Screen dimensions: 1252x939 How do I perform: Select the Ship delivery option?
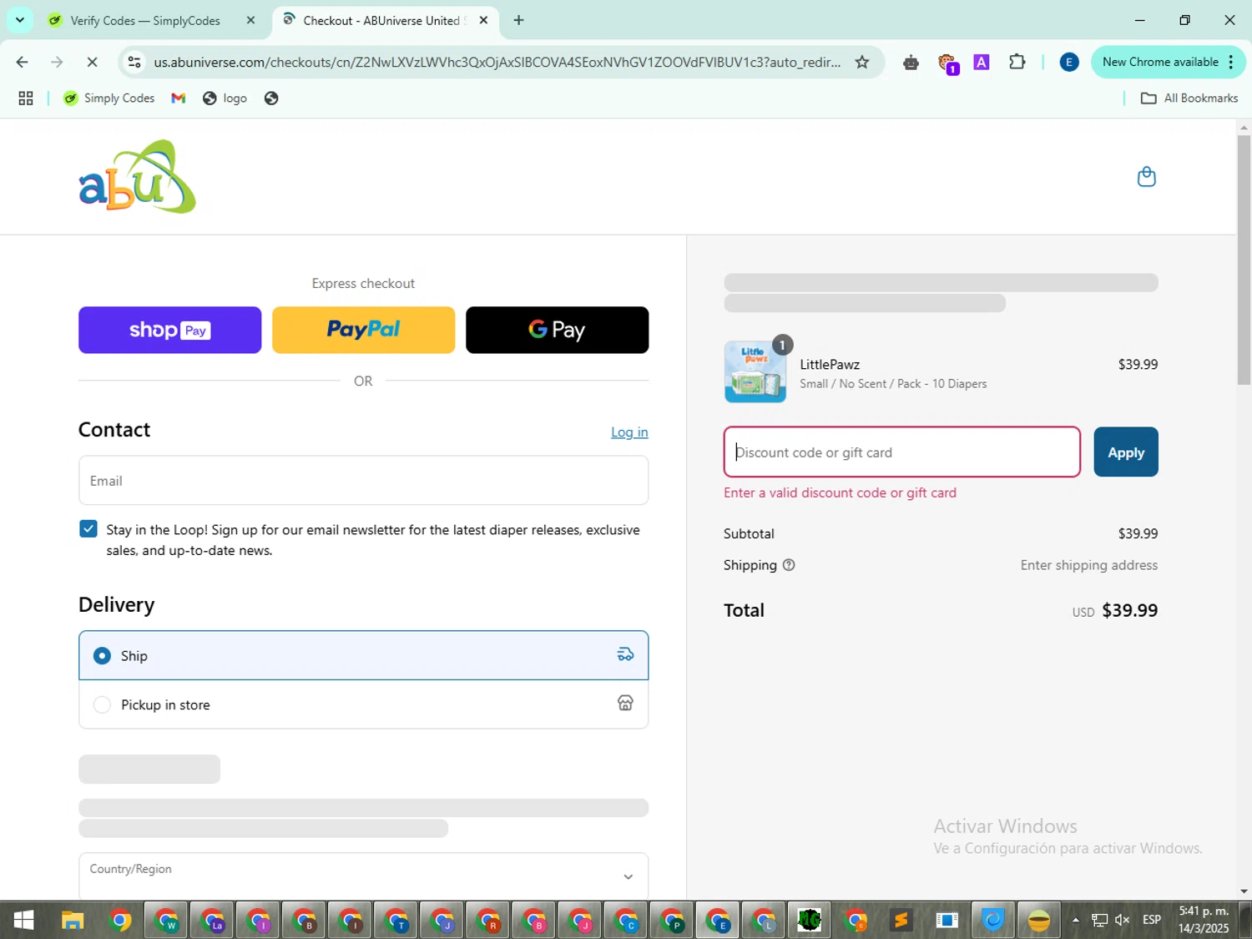[x=363, y=655]
